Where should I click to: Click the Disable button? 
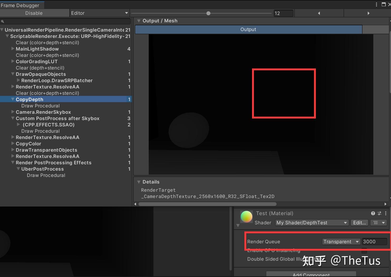34,13
